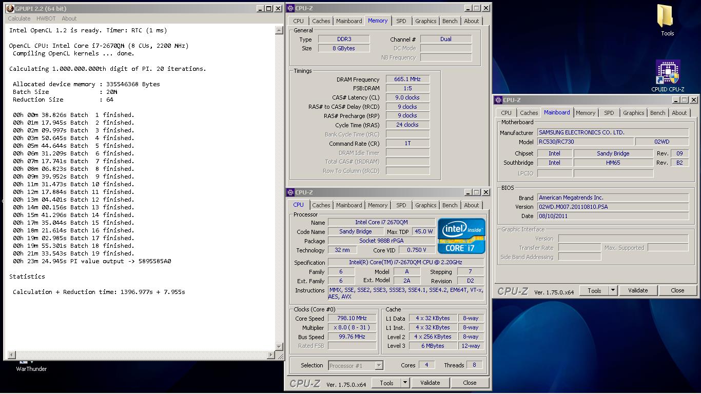Click the BIOS Version field value

click(613, 207)
